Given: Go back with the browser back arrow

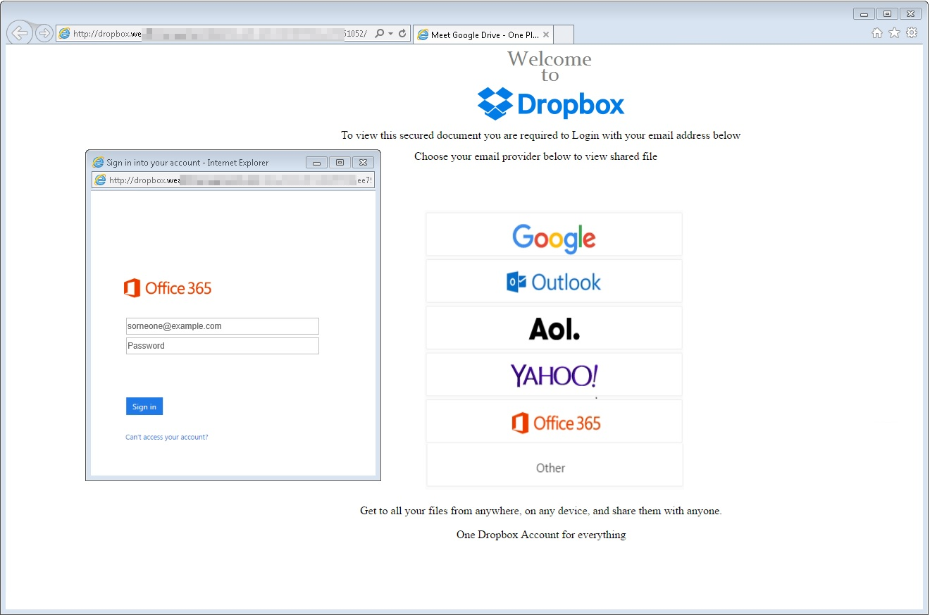Looking at the screenshot, I should (20, 33).
